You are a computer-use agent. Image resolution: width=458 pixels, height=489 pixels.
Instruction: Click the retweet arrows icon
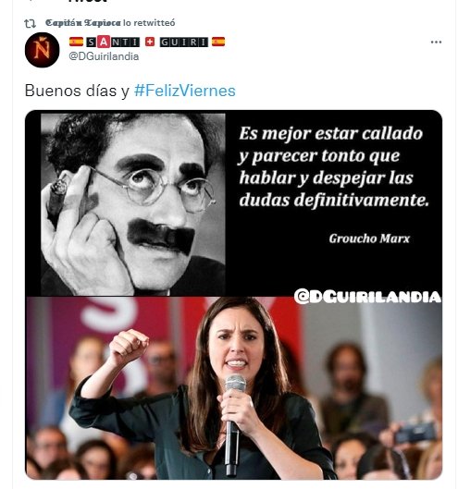[30, 23]
